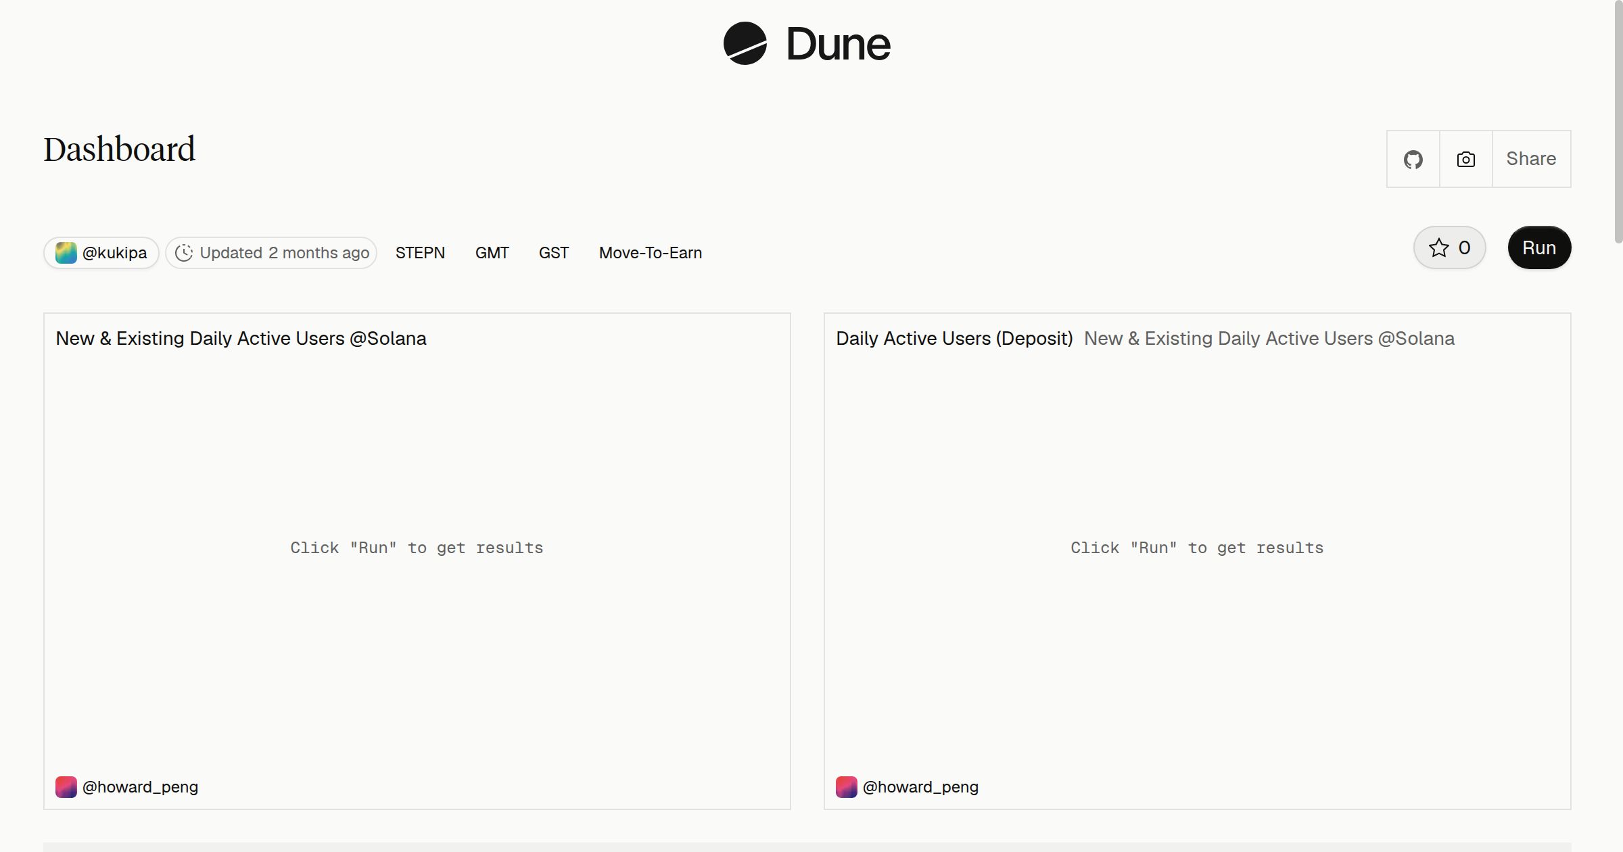Click howard_peng avatar in New & Existing panel
The width and height of the screenshot is (1623, 852).
(66, 787)
